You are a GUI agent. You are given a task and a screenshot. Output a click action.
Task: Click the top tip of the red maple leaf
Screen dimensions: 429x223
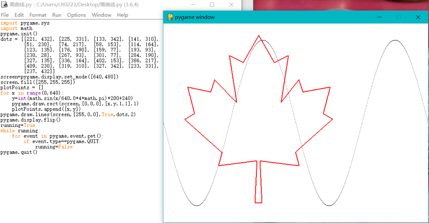[x=259, y=36]
